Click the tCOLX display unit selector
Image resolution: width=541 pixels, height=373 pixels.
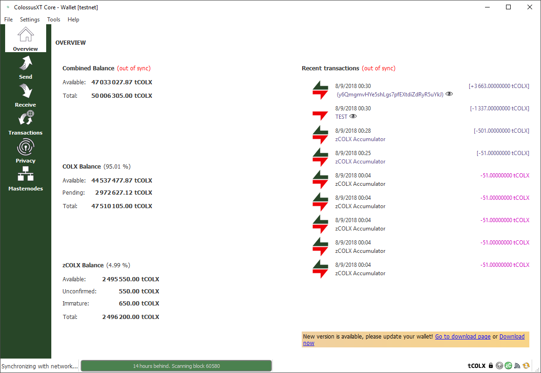pyautogui.click(x=477, y=366)
